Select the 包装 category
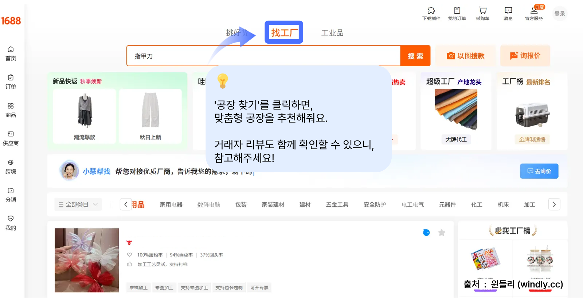The width and height of the screenshot is (583, 302). point(241,204)
